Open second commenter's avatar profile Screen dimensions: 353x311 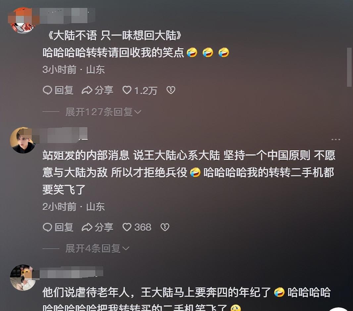(x=23, y=140)
